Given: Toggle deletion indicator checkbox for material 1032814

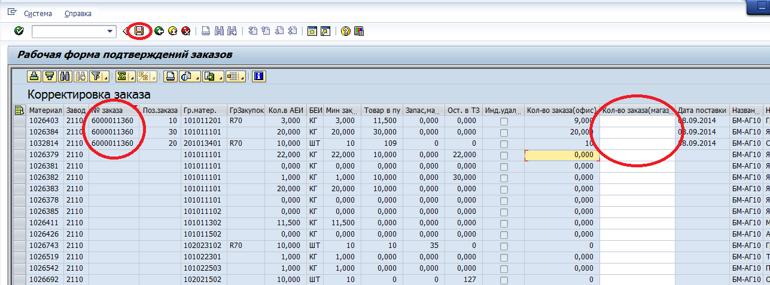Looking at the screenshot, I should tap(504, 144).
